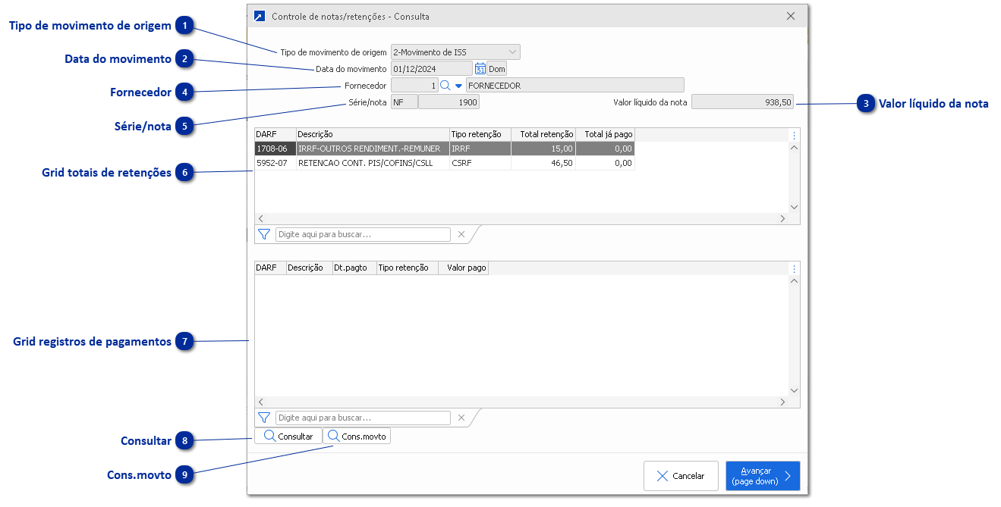Click the filter funnel icon under retenções grid
The width and height of the screenshot is (1001, 507).
(x=264, y=235)
